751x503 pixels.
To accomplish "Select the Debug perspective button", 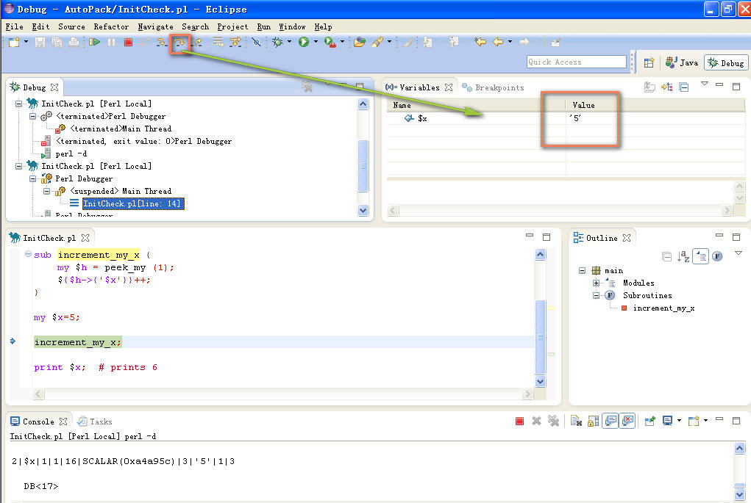I will point(726,62).
